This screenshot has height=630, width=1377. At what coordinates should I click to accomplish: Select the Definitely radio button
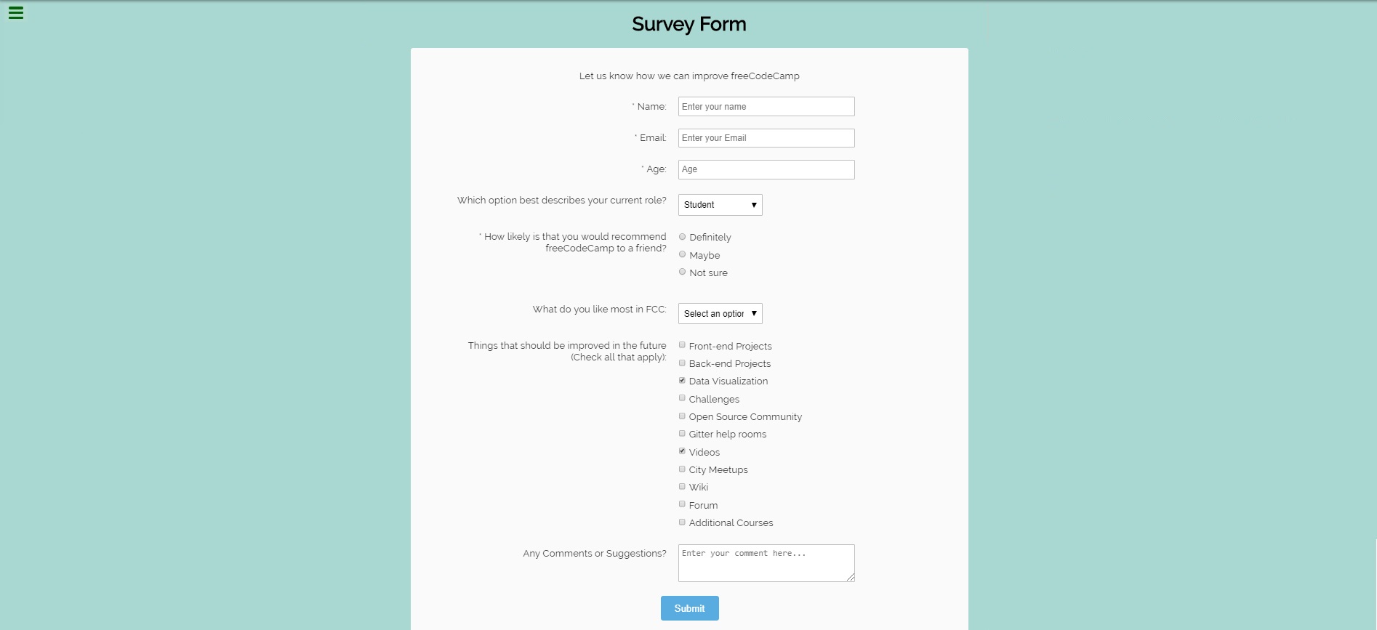pos(682,237)
